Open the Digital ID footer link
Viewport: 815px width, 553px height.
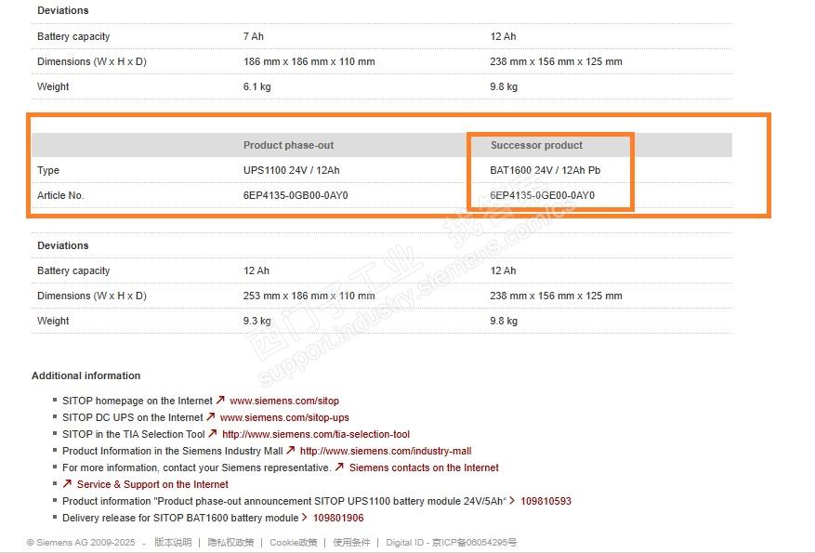404,542
